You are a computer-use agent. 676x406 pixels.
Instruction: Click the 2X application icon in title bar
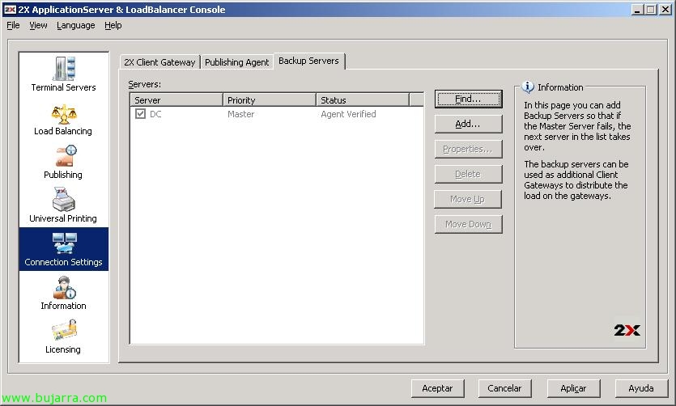point(10,10)
